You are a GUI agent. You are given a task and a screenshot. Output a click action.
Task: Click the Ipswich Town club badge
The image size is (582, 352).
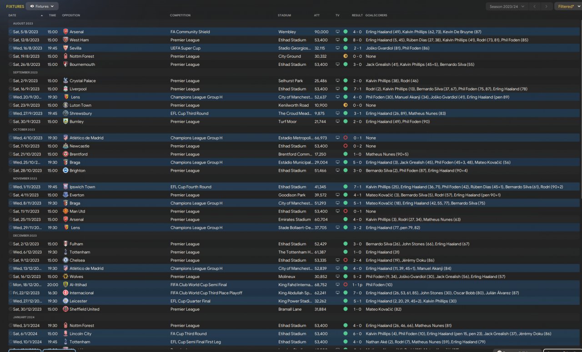(65, 187)
